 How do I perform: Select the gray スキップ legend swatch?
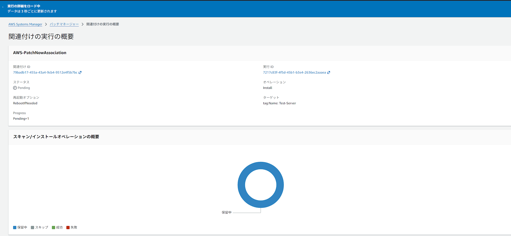click(32, 228)
